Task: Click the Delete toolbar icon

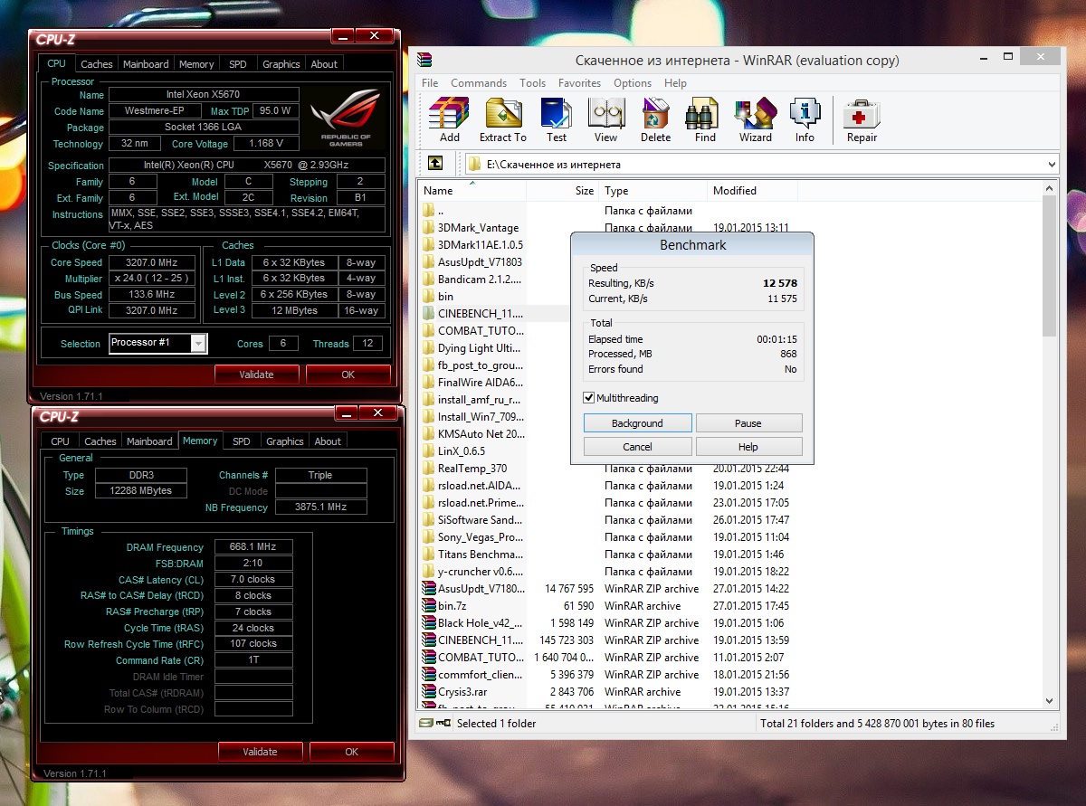Action: tap(655, 120)
